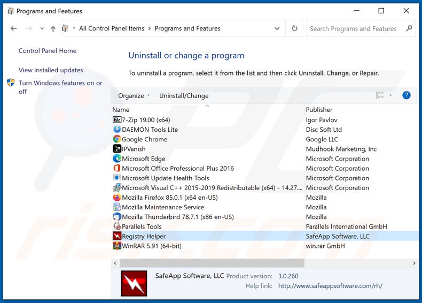This screenshot has height=303, width=422.
Task: Open Turn Windows features on or off
Action: (60, 87)
